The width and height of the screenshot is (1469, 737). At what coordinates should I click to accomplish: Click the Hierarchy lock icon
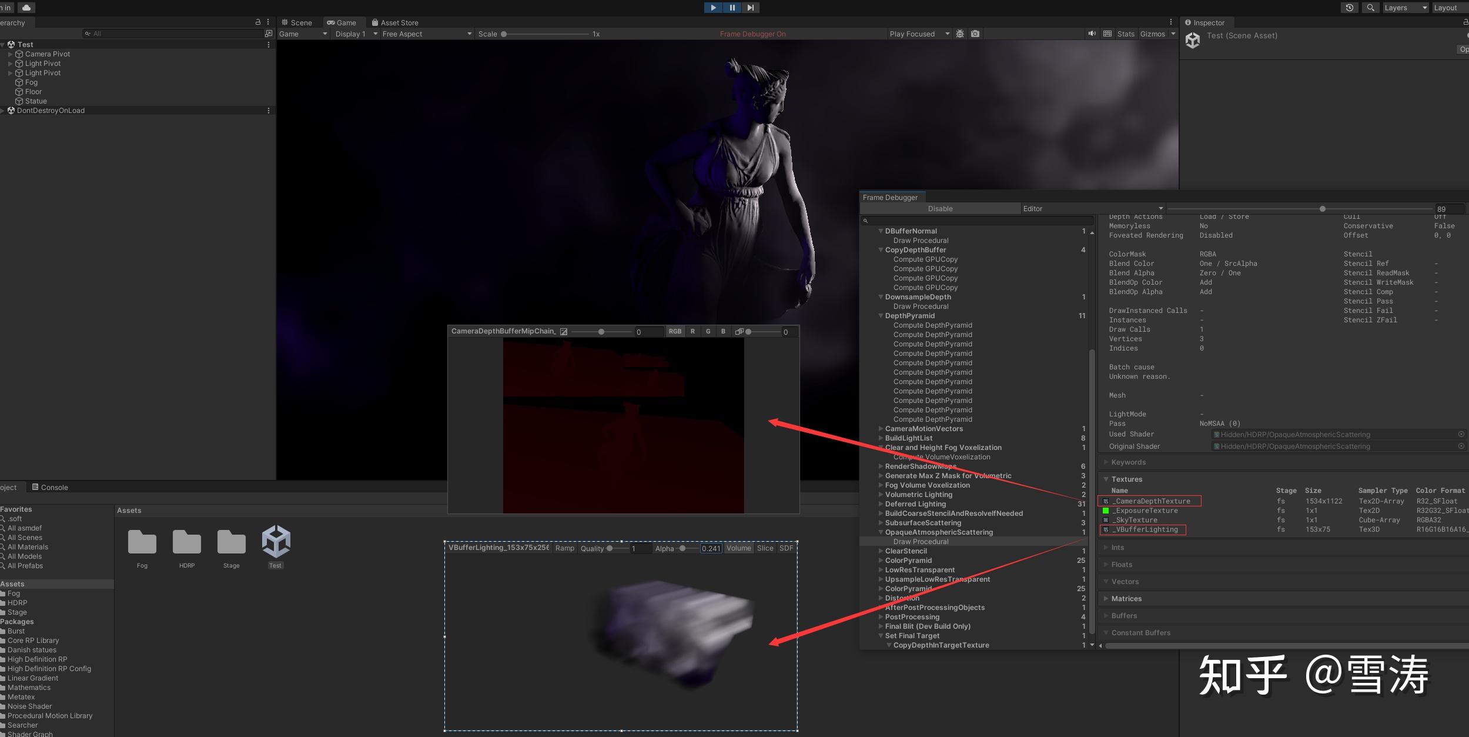pyautogui.click(x=257, y=22)
